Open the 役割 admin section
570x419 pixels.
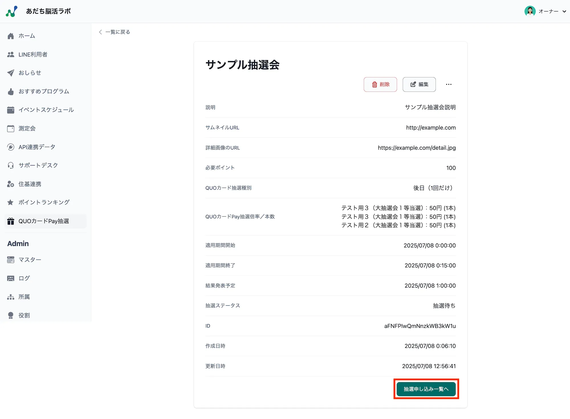tap(11, 315)
